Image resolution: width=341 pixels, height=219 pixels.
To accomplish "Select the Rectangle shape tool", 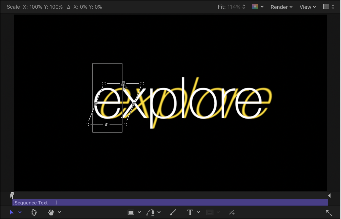I will (x=131, y=212).
